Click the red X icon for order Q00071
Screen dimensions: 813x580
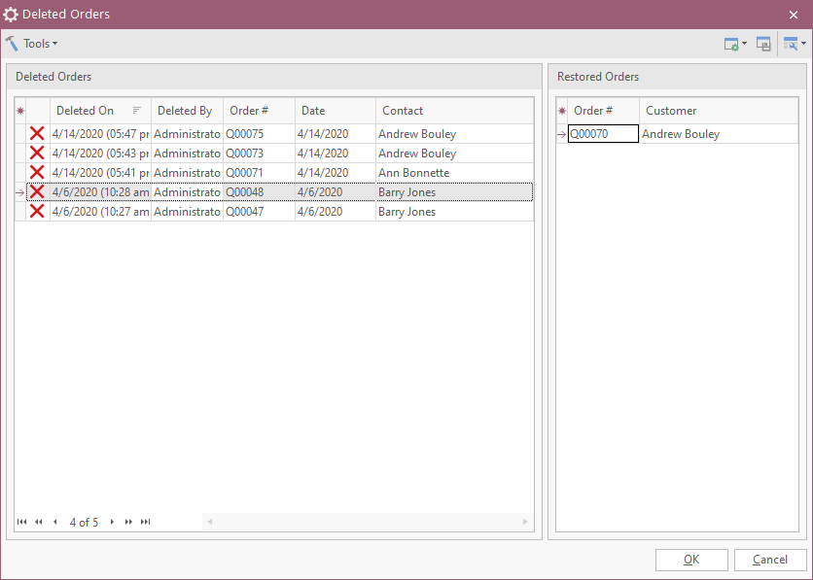click(x=37, y=173)
